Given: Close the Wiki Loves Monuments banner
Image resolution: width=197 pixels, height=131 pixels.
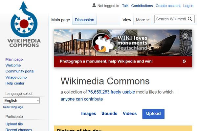Looking at the screenshot, I should (185, 36).
